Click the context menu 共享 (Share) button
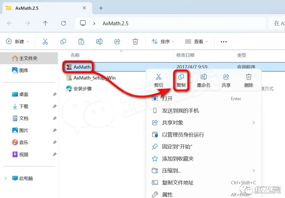285x198 pixels. point(226,81)
